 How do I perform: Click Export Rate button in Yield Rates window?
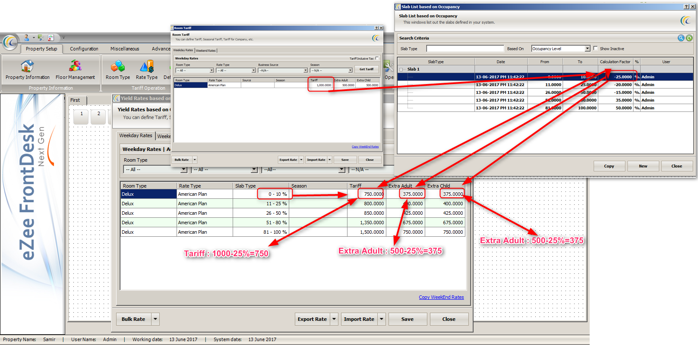coord(312,319)
